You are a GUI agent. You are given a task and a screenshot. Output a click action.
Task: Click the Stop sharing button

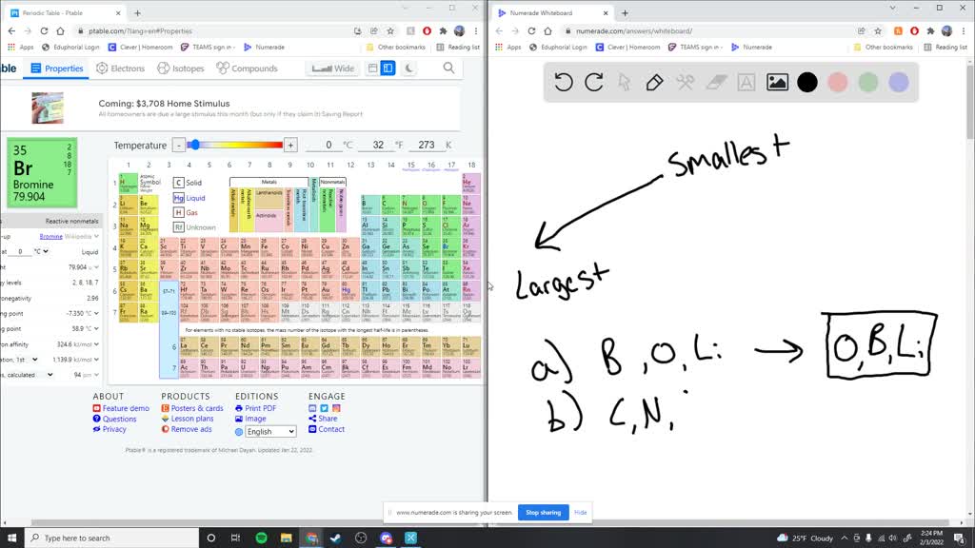pyautogui.click(x=543, y=512)
